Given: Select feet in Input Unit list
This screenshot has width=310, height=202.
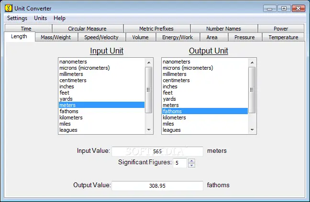Looking at the screenshot, I should coord(101,93).
